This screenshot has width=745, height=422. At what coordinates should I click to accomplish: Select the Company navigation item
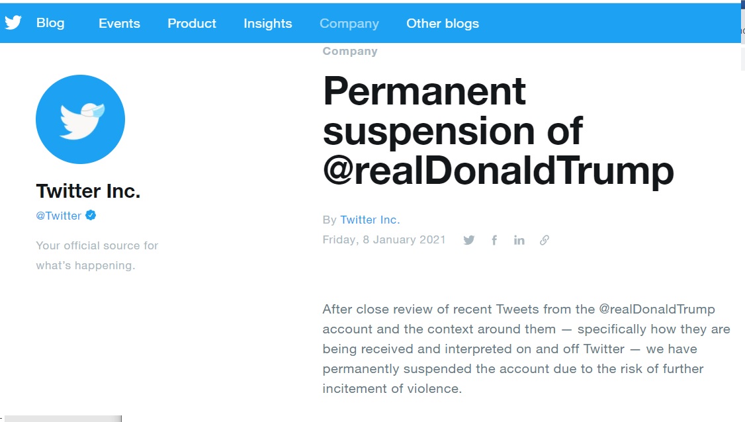point(349,23)
